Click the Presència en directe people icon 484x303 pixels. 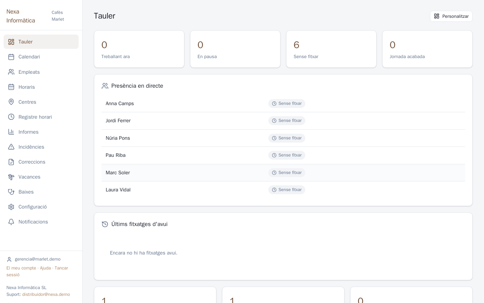(105, 86)
